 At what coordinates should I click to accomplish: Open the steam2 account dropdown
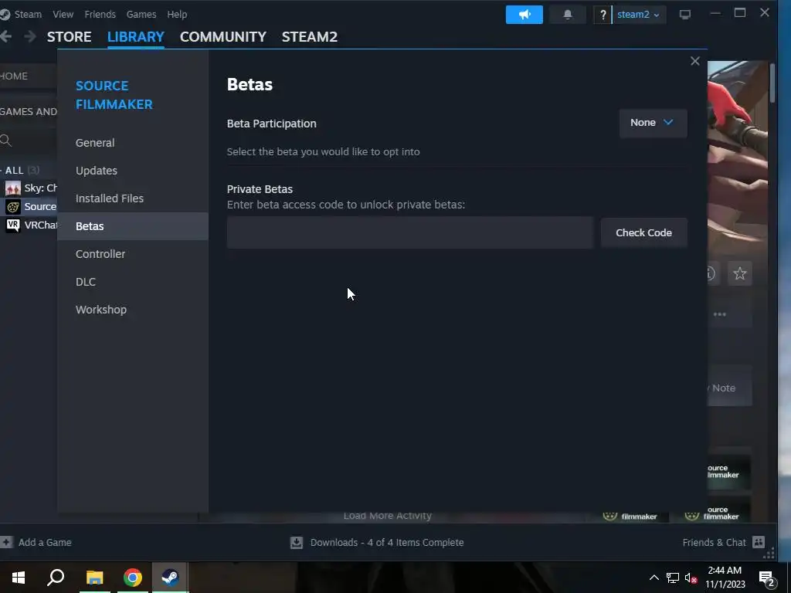[x=639, y=15]
